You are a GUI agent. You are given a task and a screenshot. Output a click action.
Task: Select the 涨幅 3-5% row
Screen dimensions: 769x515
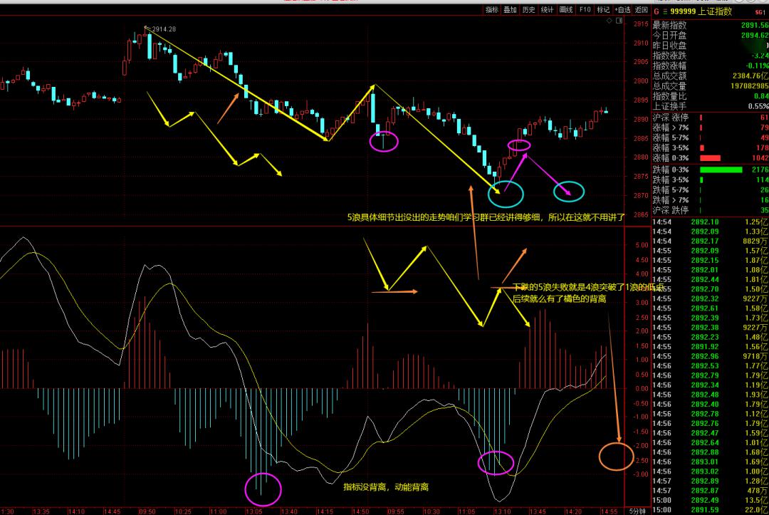pos(710,147)
